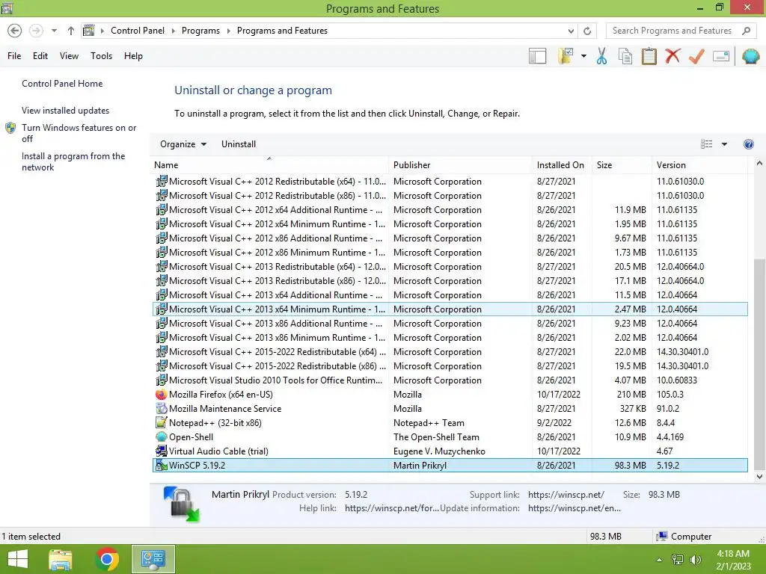Expand the folder options toolbar dropdown arrow
Image resolution: width=766 pixels, height=574 pixels.
coord(583,56)
